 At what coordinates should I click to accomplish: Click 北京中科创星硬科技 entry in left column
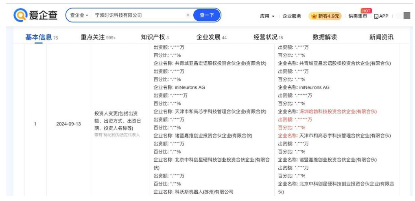tap(212, 164)
